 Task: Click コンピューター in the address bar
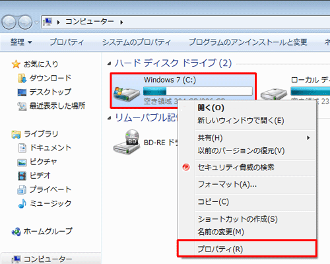(x=90, y=22)
